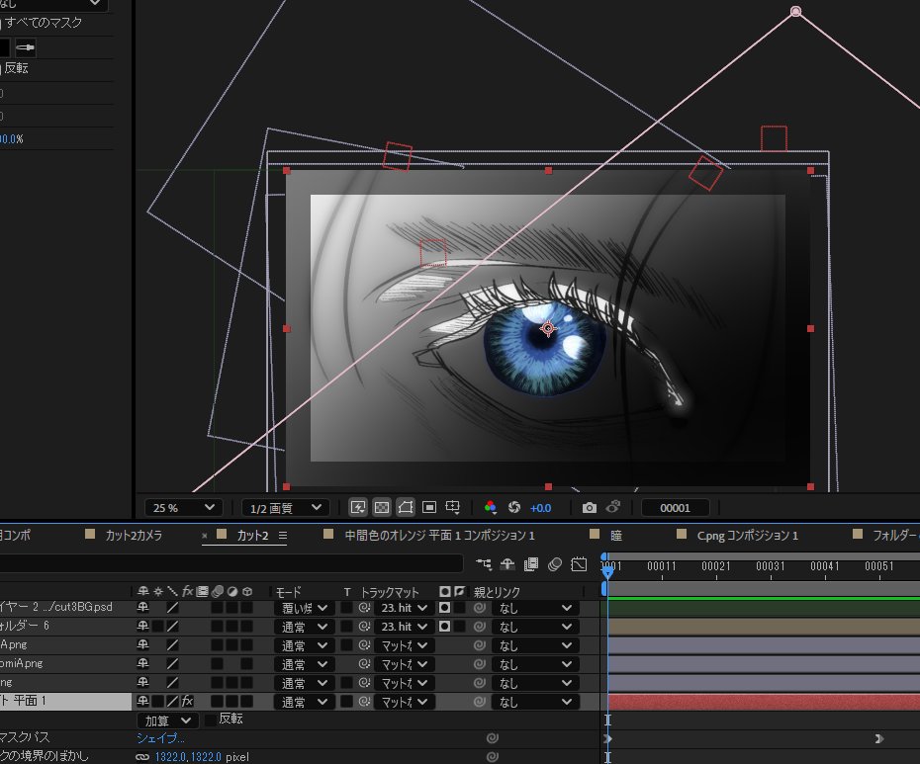Click the layer anchor point on the eye
This screenshot has height=764, width=920.
point(548,328)
